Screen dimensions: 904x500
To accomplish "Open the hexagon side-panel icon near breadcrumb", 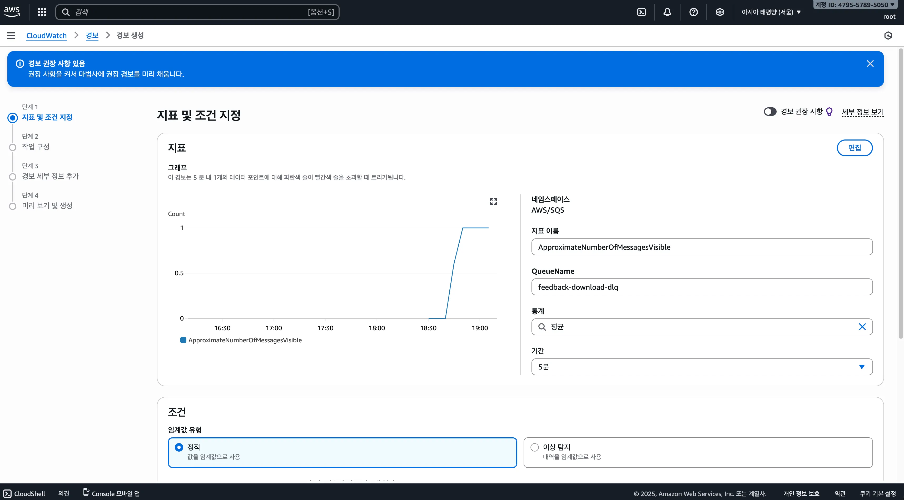I will pyautogui.click(x=888, y=36).
